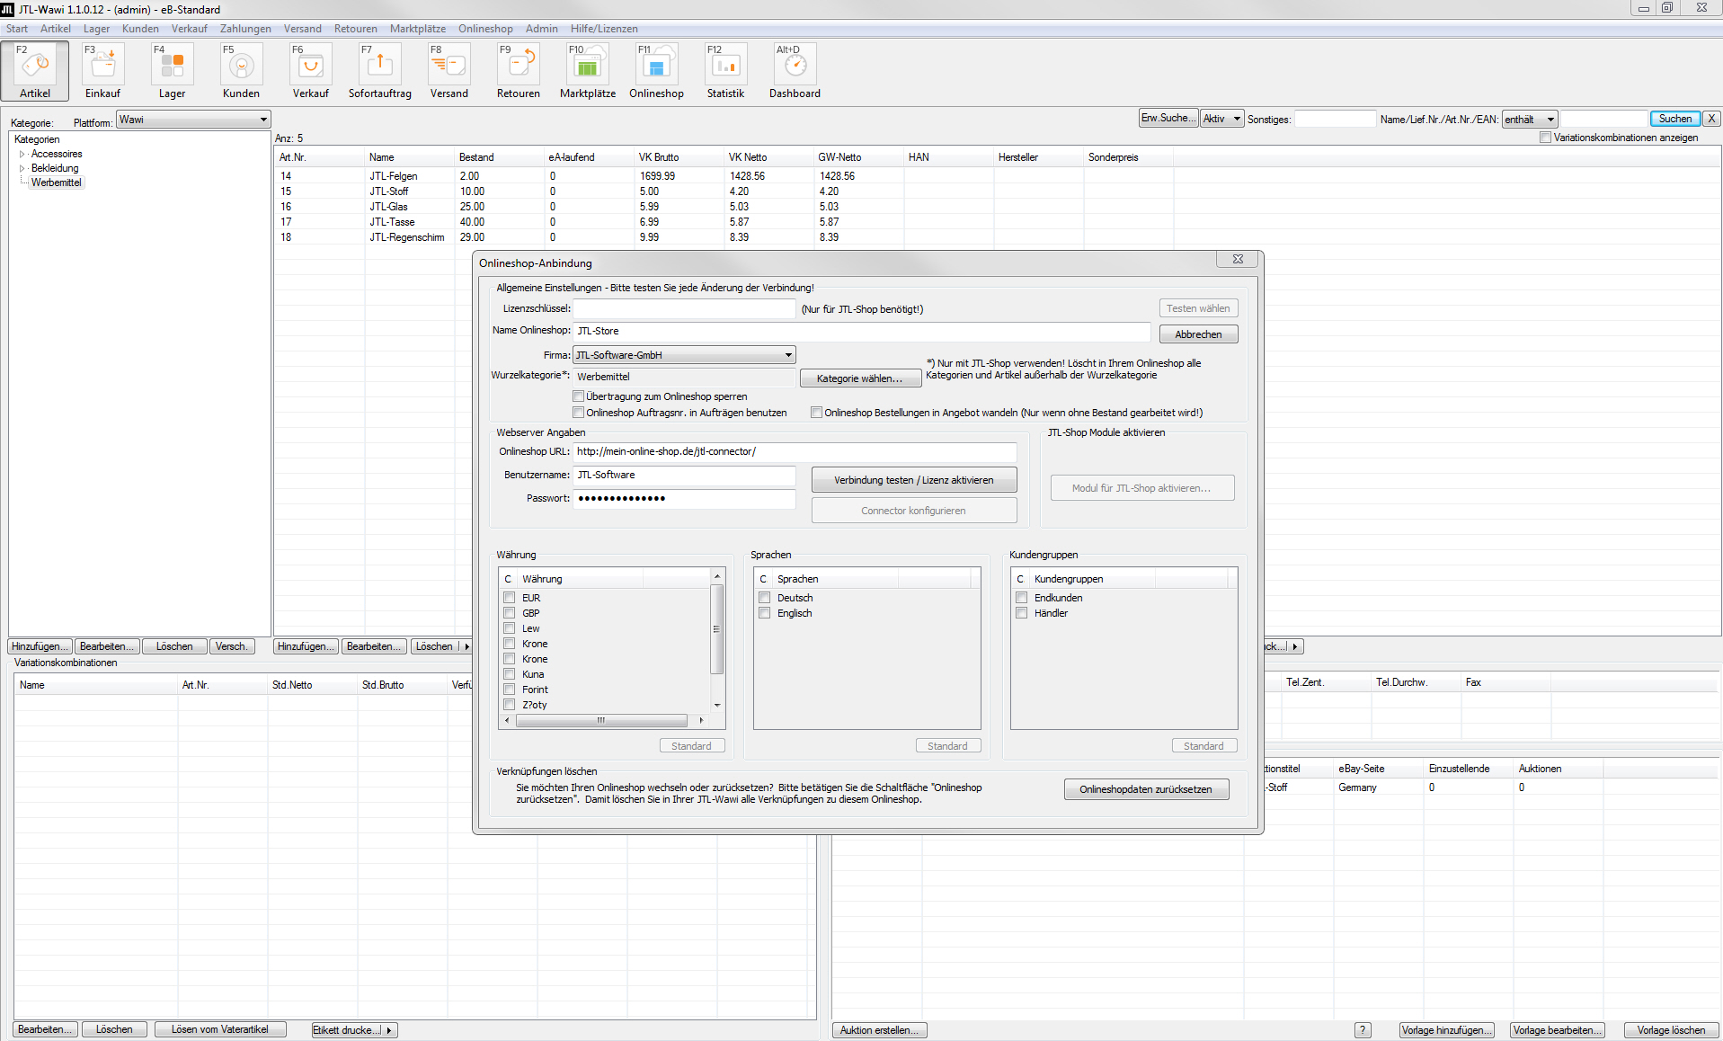The image size is (1723, 1041).
Task: Enable Onlineshop Auftragsnr. in Aufträgen benutzen
Action: (x=579, y=413)
